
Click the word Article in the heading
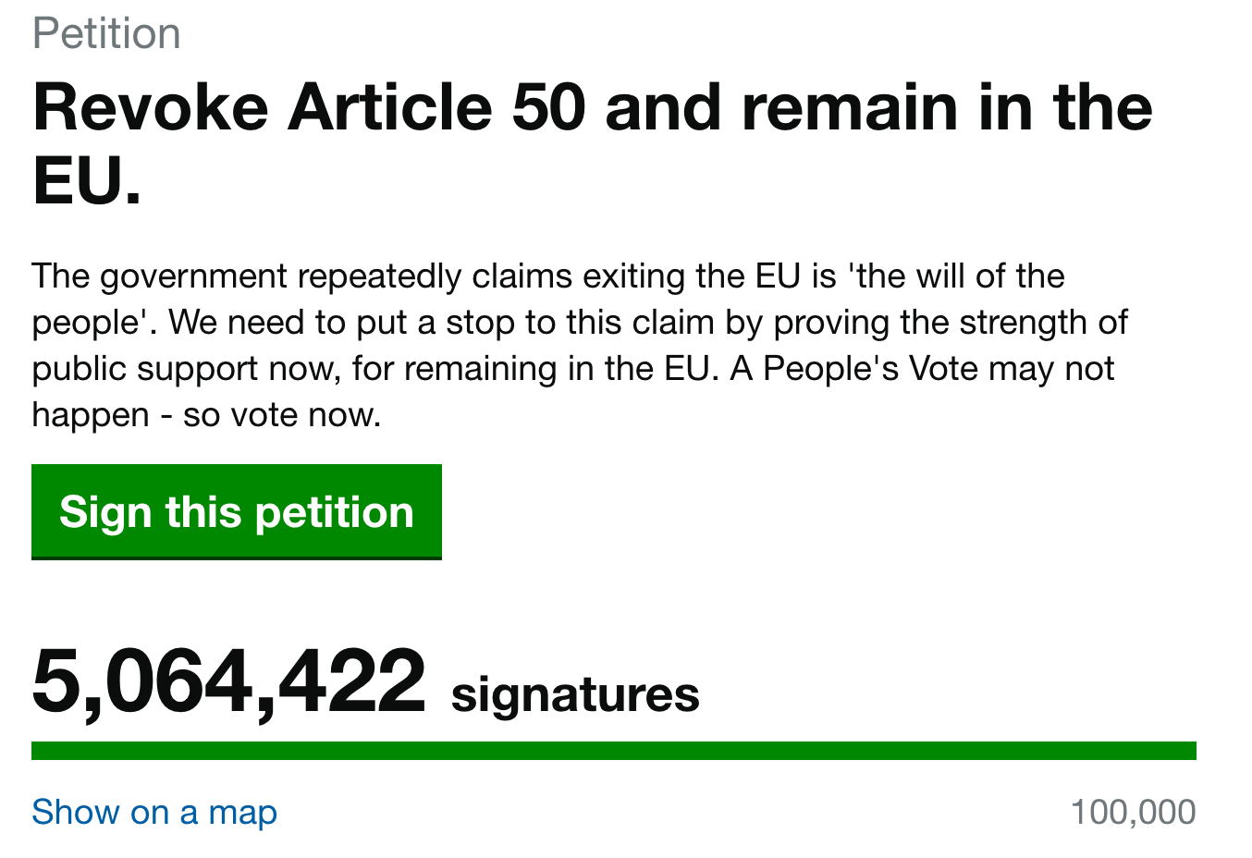[x=389, y=107]
